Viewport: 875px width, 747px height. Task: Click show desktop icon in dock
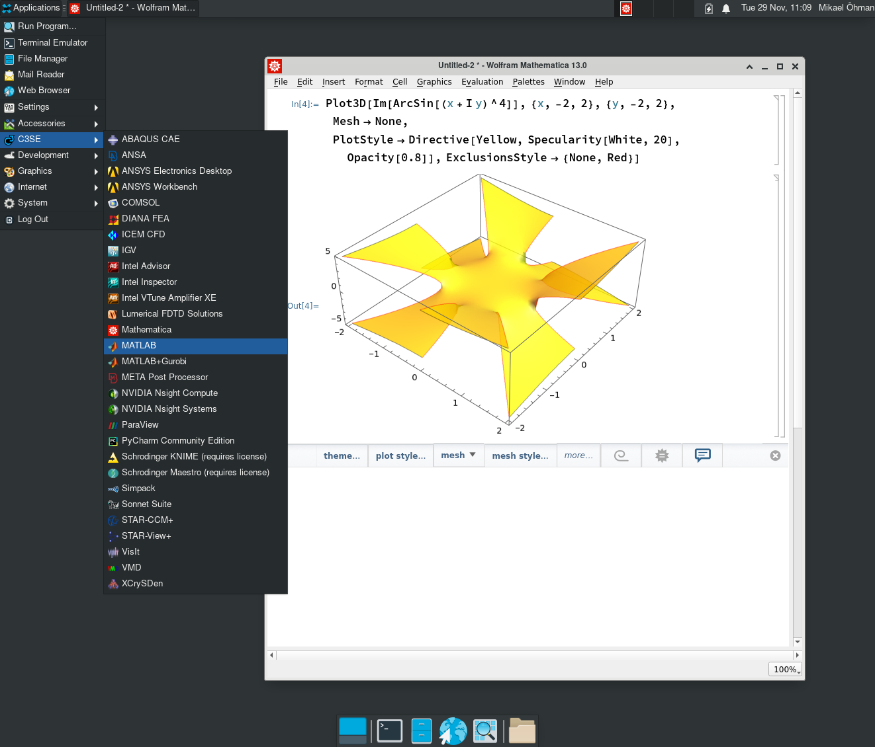tap(353, 730)
